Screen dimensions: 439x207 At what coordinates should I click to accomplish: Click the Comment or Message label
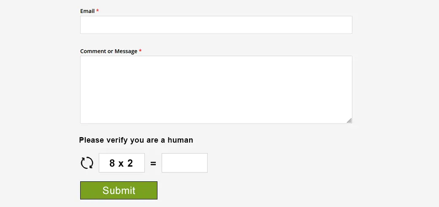click(x=108, y=51)
